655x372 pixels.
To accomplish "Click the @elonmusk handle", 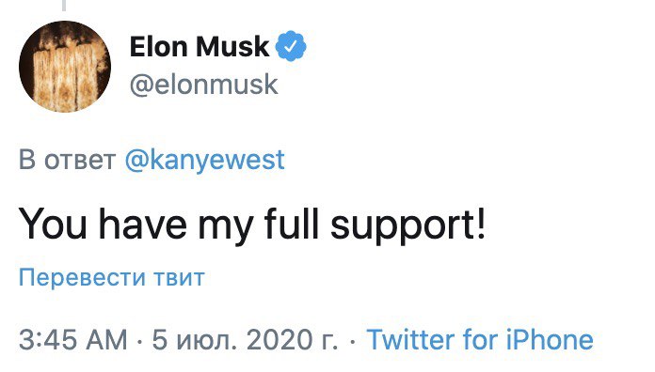I will point(203,85).
